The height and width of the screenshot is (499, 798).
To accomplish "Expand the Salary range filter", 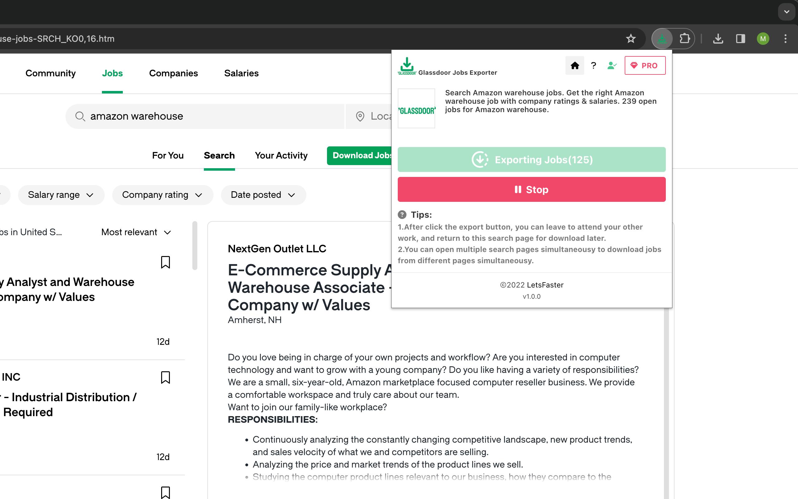I will coord(61,195).
